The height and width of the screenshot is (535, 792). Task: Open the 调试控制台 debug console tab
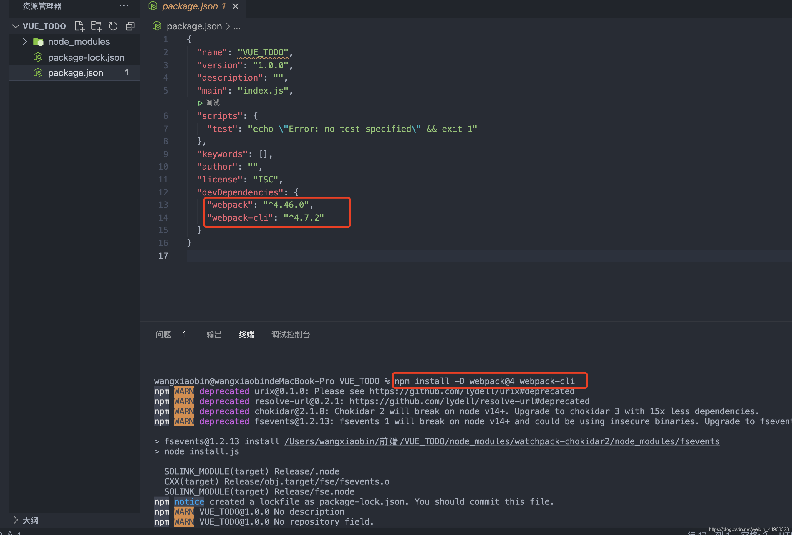coord(291,334)
